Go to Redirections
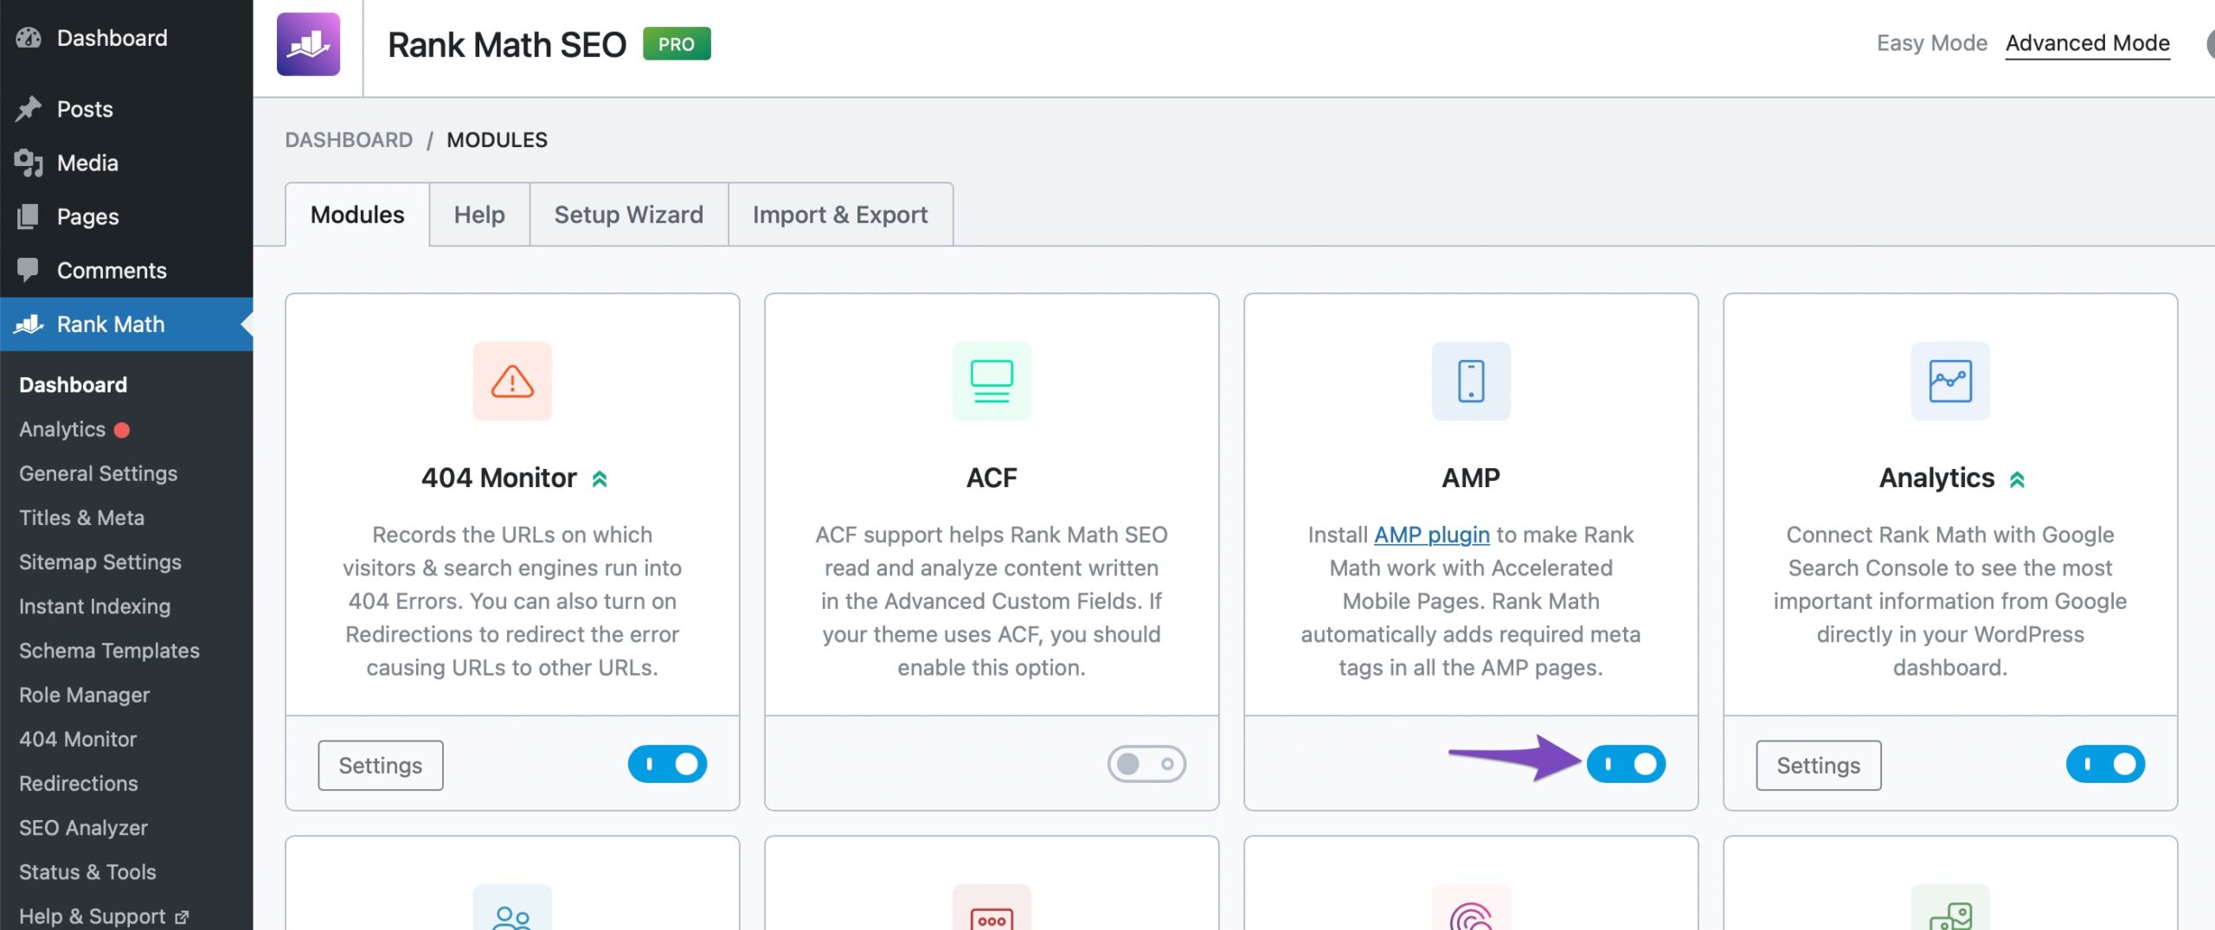 pos(79,783)
